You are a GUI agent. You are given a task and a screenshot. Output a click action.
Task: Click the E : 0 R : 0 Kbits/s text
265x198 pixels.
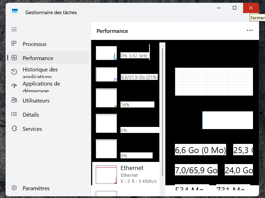point(139,181)
